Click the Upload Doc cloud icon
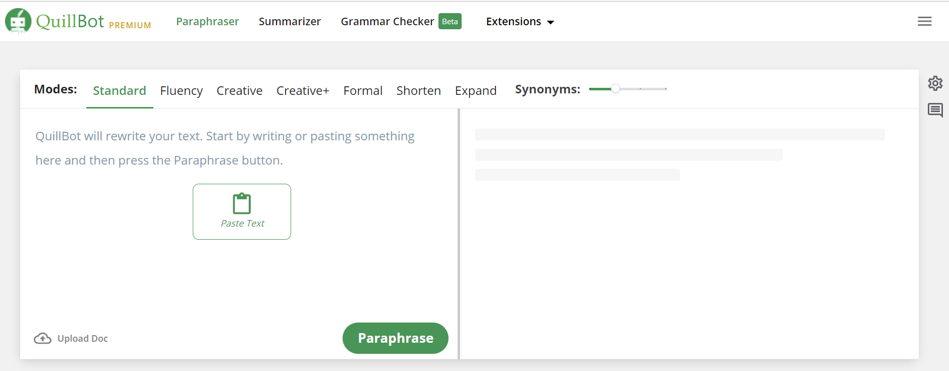Viewport: 949px width, 371px height. click(x=42, y=338)
